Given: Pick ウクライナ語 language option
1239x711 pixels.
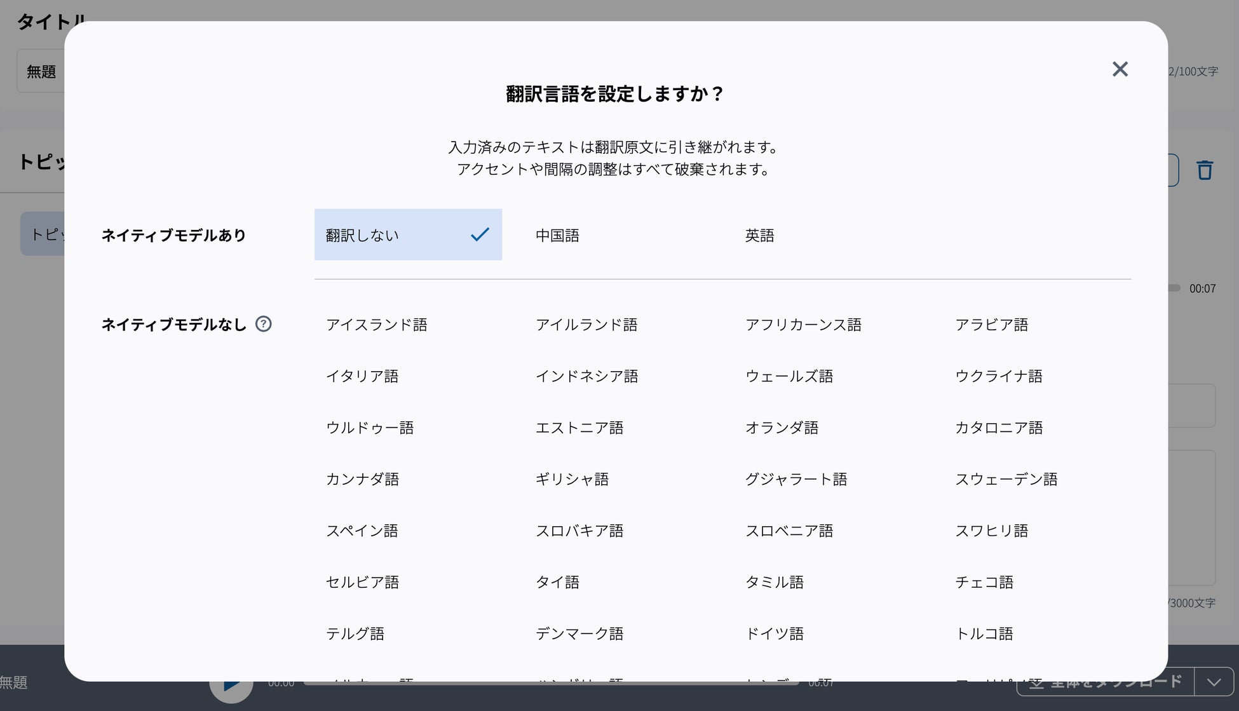Looking at the screenshot, I should pyautogui.click(x=998, y=376).
